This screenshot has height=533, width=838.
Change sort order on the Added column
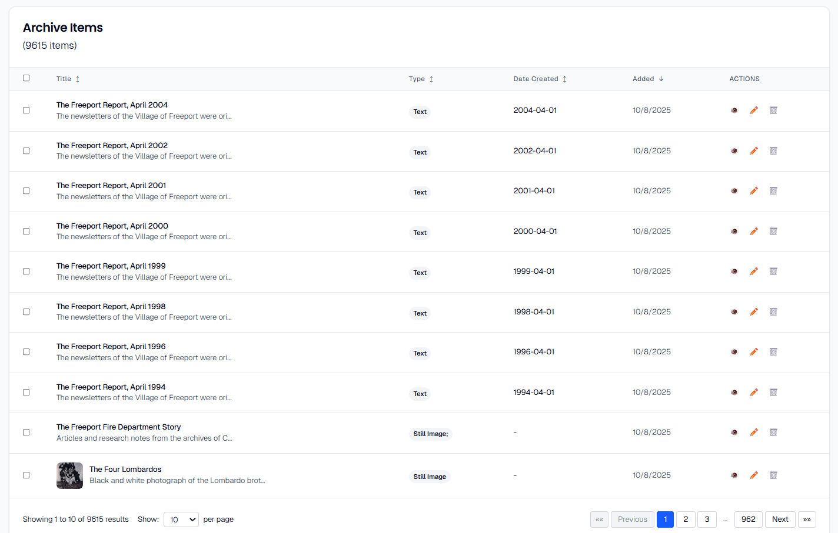tap(661, 78)
